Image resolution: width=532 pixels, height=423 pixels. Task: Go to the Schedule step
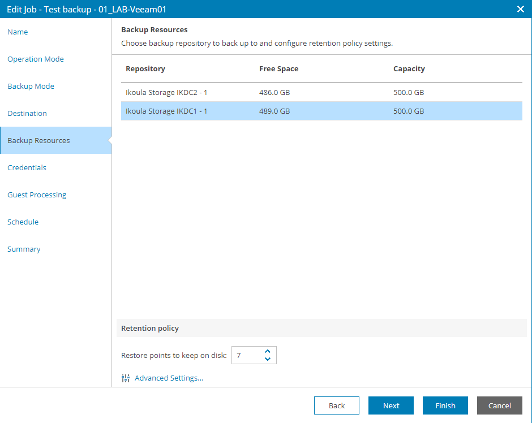tap(23, 222)
